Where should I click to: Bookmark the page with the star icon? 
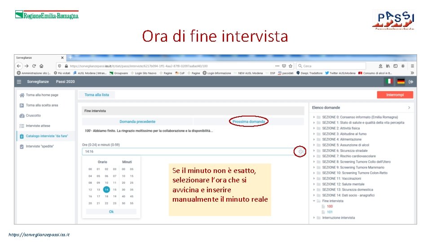pyautogui.click(x=290, y=66)
